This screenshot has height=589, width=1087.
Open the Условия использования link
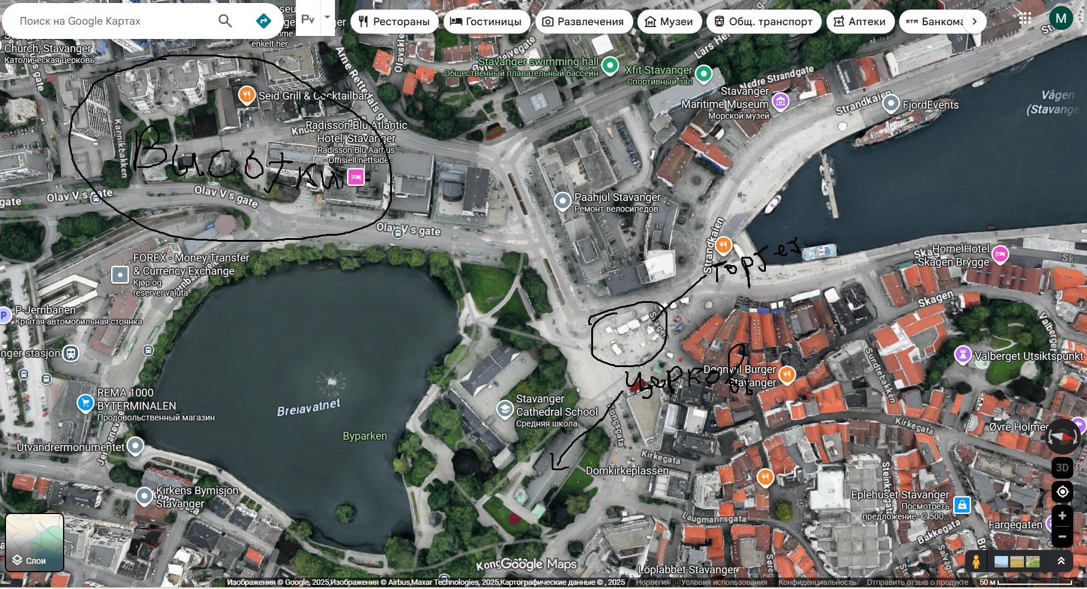tap(724, 582)
